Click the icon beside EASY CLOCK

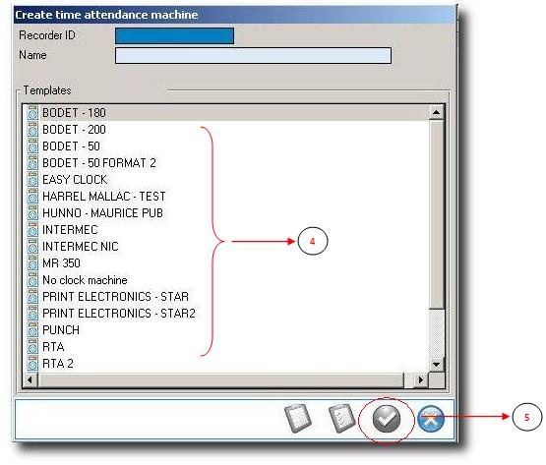click(x=32, y=180)
